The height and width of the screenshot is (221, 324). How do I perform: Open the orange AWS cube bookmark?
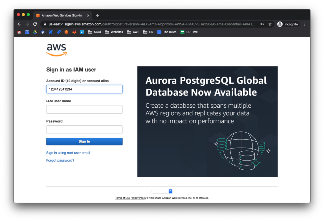tap(66, 32)
